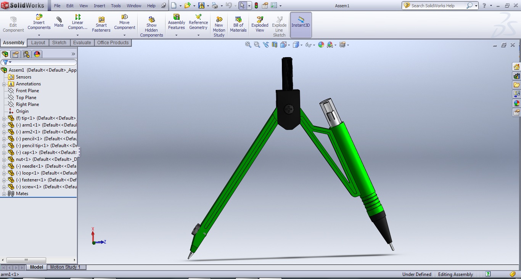The height and width of the screenshot is (279, 521).
Task: Click the Previous View icon
Action: (266, 45)
